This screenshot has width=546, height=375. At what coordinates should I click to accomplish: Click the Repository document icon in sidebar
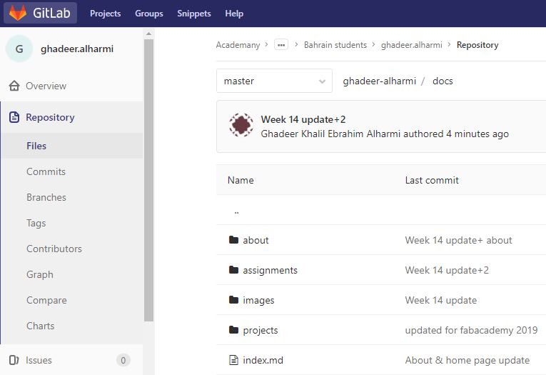click(x=14, y=117)
